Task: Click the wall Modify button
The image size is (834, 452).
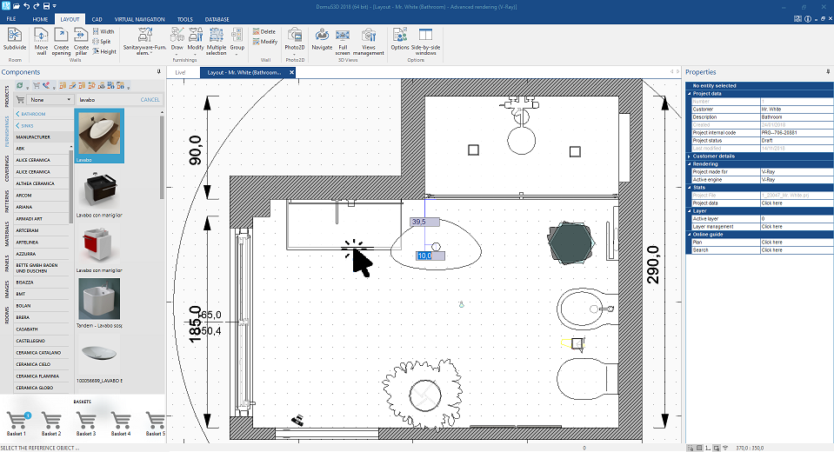Action: 265,42
